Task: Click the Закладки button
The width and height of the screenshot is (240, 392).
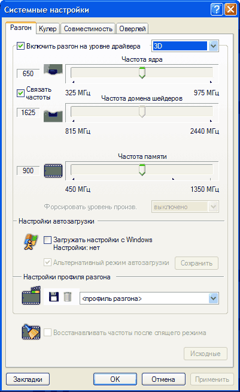Action: pyautogui.click(x=28, y=379)
